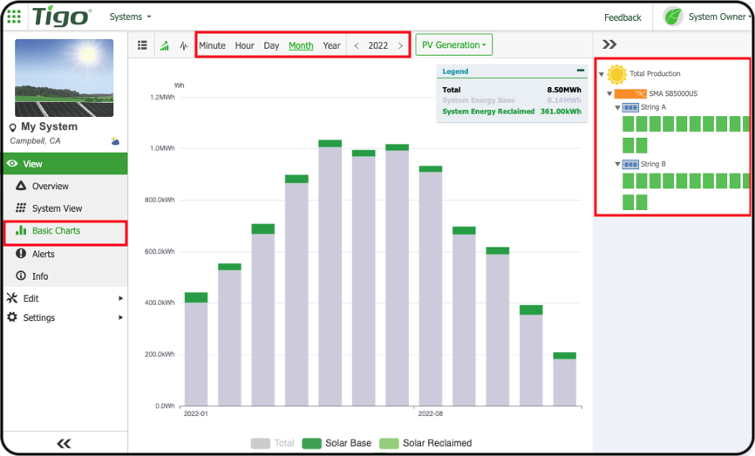
Task: Click the orange inverter icon
Action: (630, 93)
